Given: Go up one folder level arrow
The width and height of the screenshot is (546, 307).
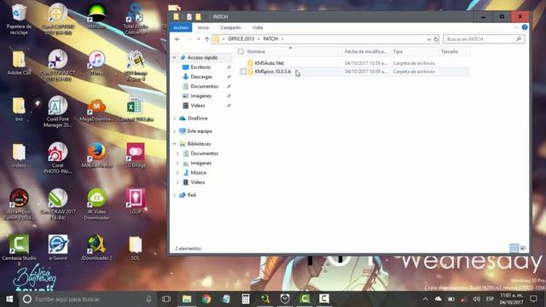Looking at the screenshot, I should pyautogui.click(x=206, y=39).
